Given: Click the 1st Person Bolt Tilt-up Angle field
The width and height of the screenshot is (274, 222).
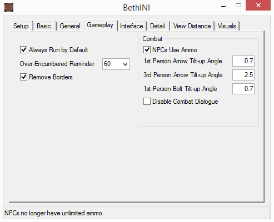Looking at the screenshot, I should pos(243,89).
